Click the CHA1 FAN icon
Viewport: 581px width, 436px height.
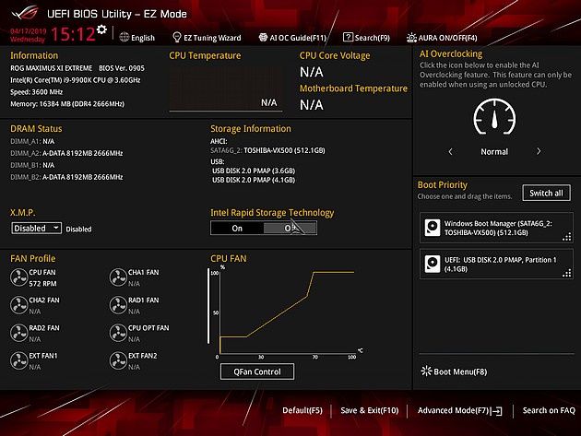[118, 277]
